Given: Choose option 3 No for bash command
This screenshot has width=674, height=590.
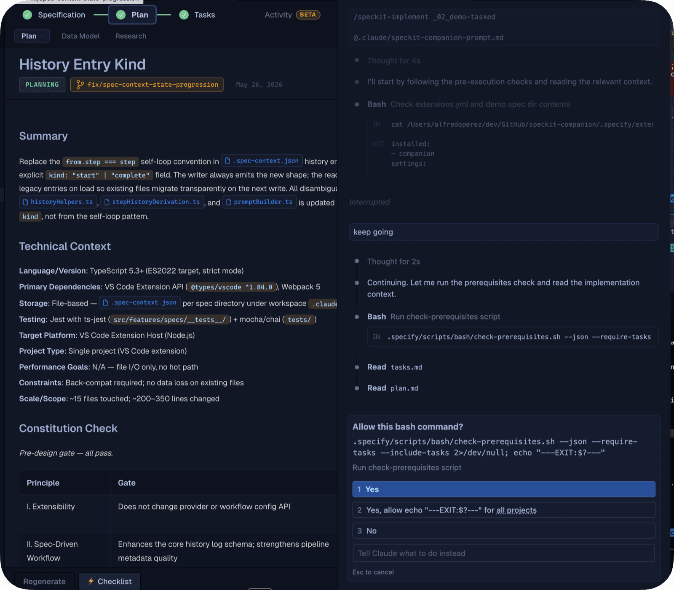Looking at the screenshot, I should click(x=503, y=531).
